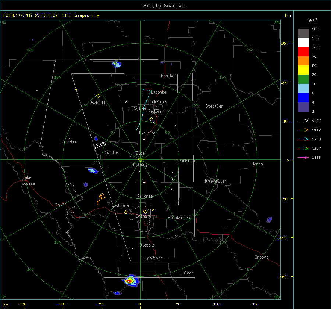This screenshot has width=331, height=309.
Task: Click the yellow diamond marker above Calgary
Action: pyautogui.click(x=145, y=212)
